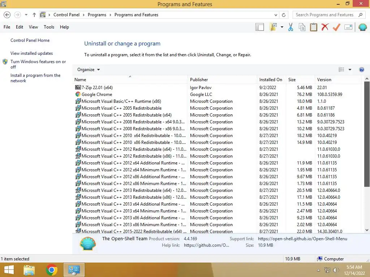This screenshot has width=370, height=277.
Task: Sort by Installed On column header
Action: tap(271, 80)
